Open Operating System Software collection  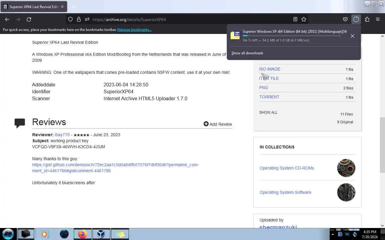285,192
